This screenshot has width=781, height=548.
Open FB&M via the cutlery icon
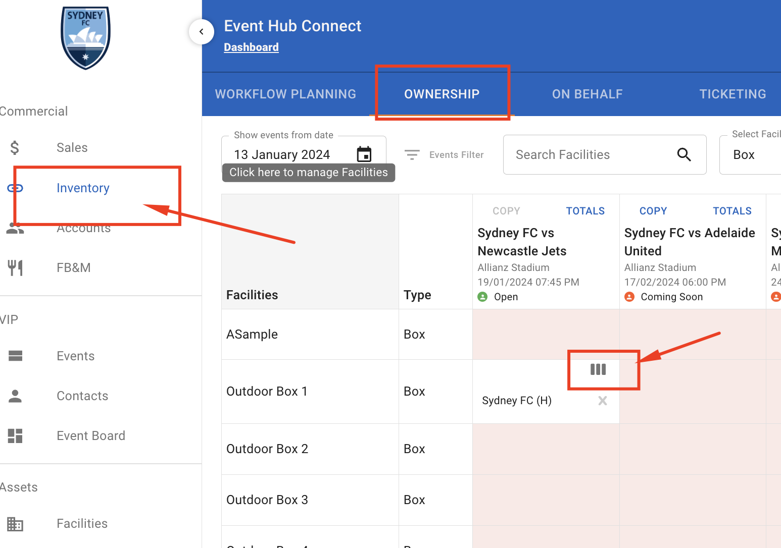click(x=15, y=267)
